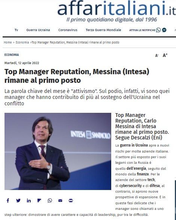Viewport: 176px width, 220px height.
Task: Send article by email icon
Action: pyautogui.click(x=60, y=201)
